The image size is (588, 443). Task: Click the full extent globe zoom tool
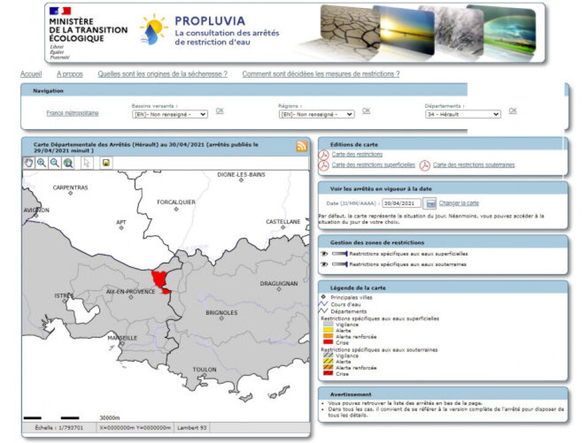pos(68,163)
